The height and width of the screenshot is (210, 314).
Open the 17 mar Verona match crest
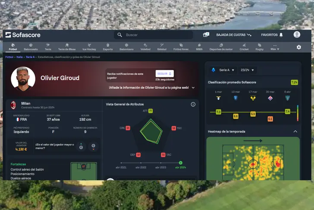253,98
